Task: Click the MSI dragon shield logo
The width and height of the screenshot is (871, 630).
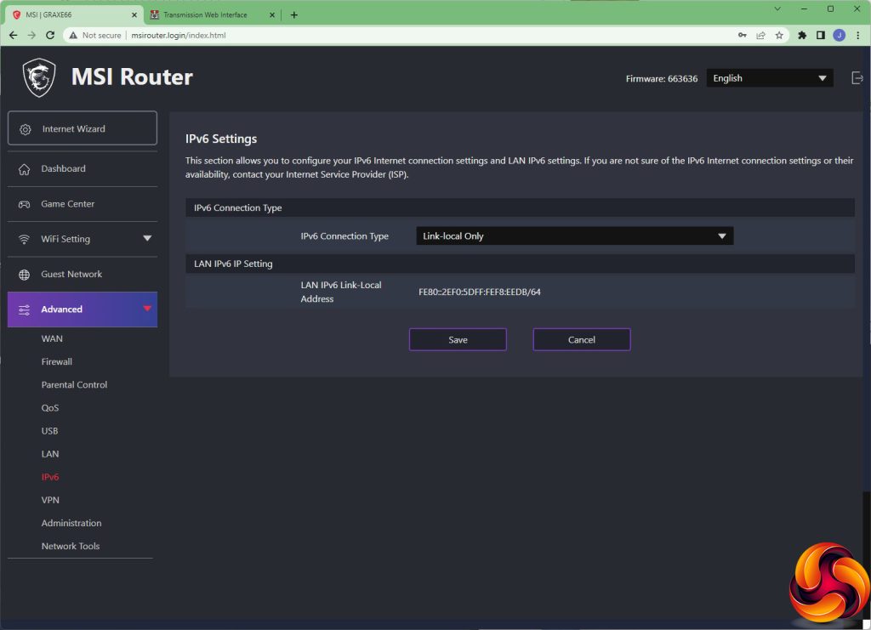Action: [x=39, y=77]
